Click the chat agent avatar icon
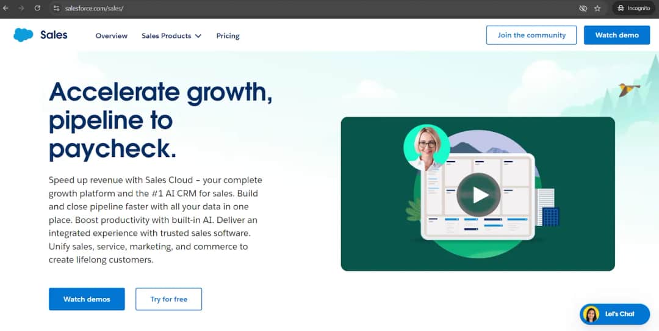Screen dimensions: 659x331 [591, 314]
